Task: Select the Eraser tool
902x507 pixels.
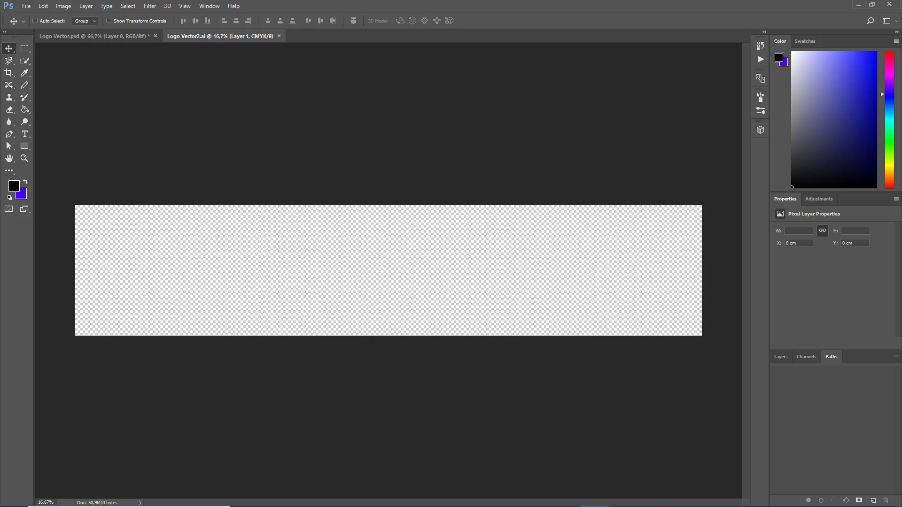Action: pyautogui.click(x=9, y=109)
